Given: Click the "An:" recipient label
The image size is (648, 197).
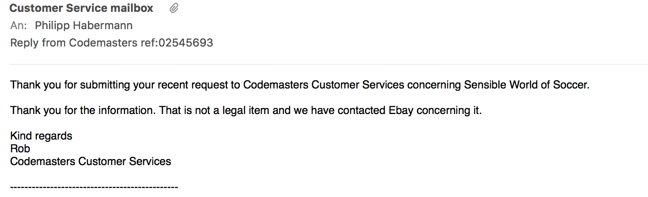Looking at the screenshot, I should (19, 26).
